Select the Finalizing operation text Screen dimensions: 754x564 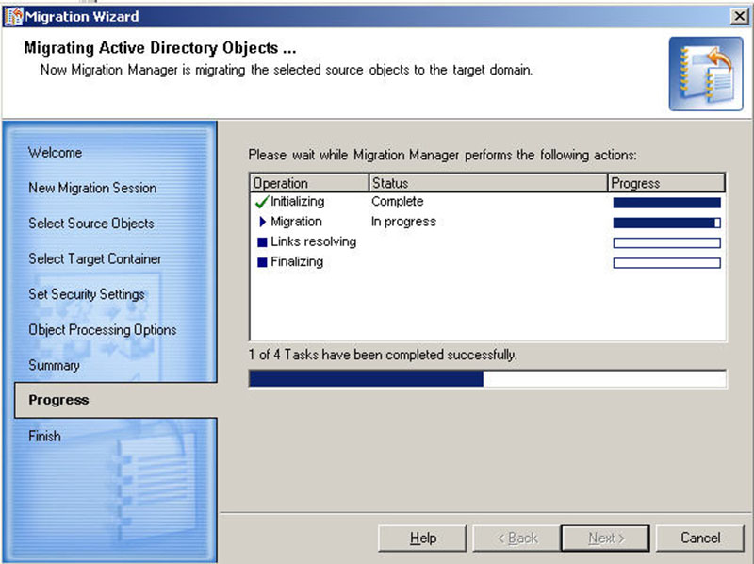(297, 262)
